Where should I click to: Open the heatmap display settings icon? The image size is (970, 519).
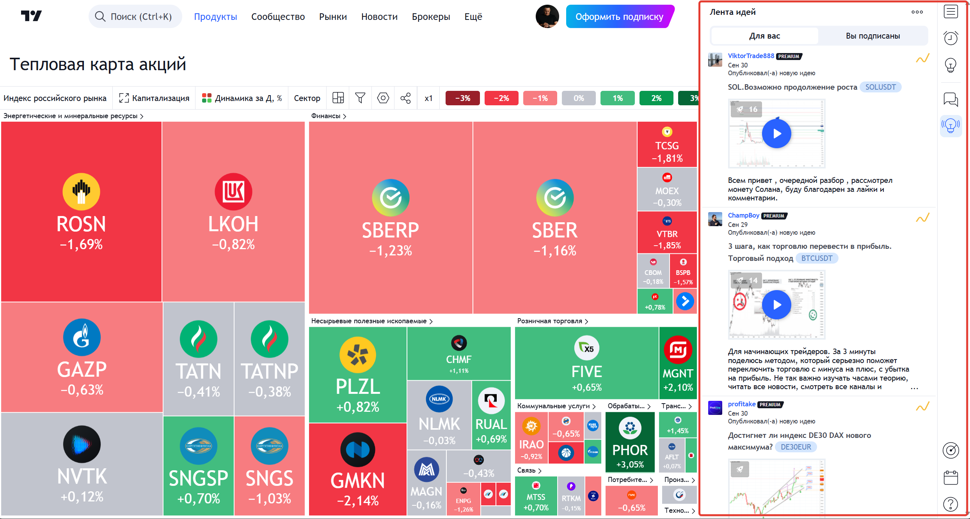click(x=383, y=98)
